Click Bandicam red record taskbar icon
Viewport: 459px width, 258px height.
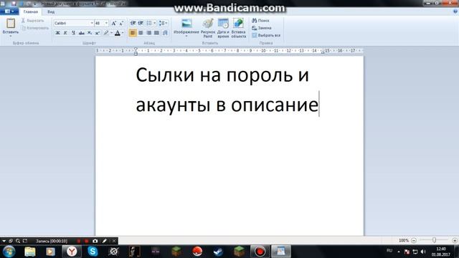coord(260,252)
